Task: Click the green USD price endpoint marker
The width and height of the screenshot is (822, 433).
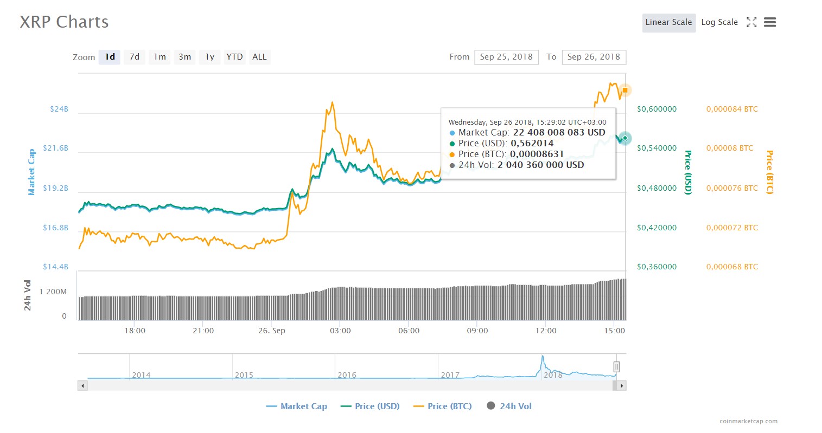Action: click(625, 138)
